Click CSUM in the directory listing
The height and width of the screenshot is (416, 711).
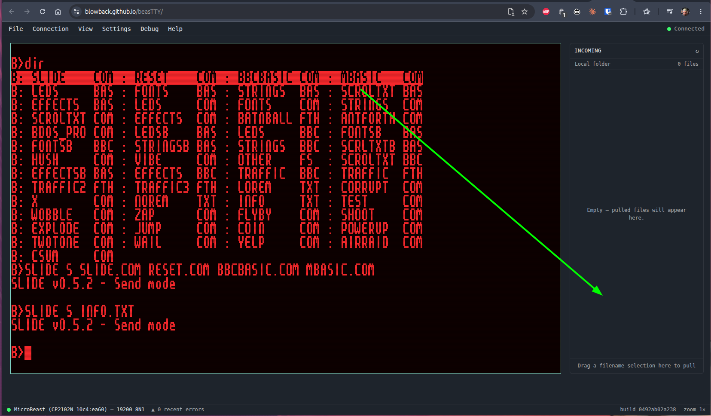pyautogui.click(x=45, y=256)
